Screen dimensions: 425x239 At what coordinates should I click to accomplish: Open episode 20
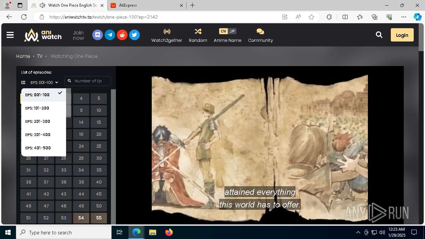pos(99,134)
